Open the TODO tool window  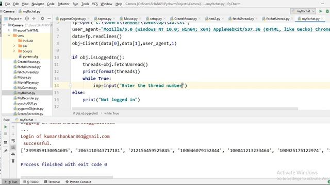click(x=31, y=182)
